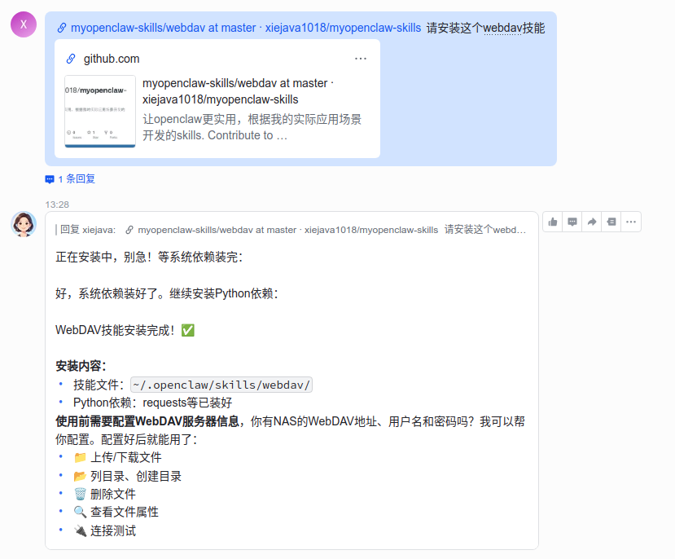Click the magnifier icon next to 查看文件属性

pyautogui.click(x=79, y=511)
